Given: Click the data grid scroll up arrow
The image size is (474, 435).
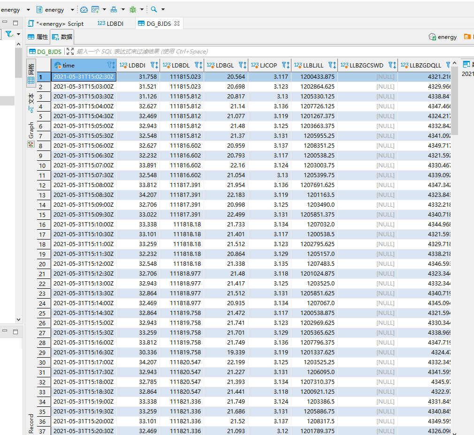Looking at the screenshot, I should (454, 63).
